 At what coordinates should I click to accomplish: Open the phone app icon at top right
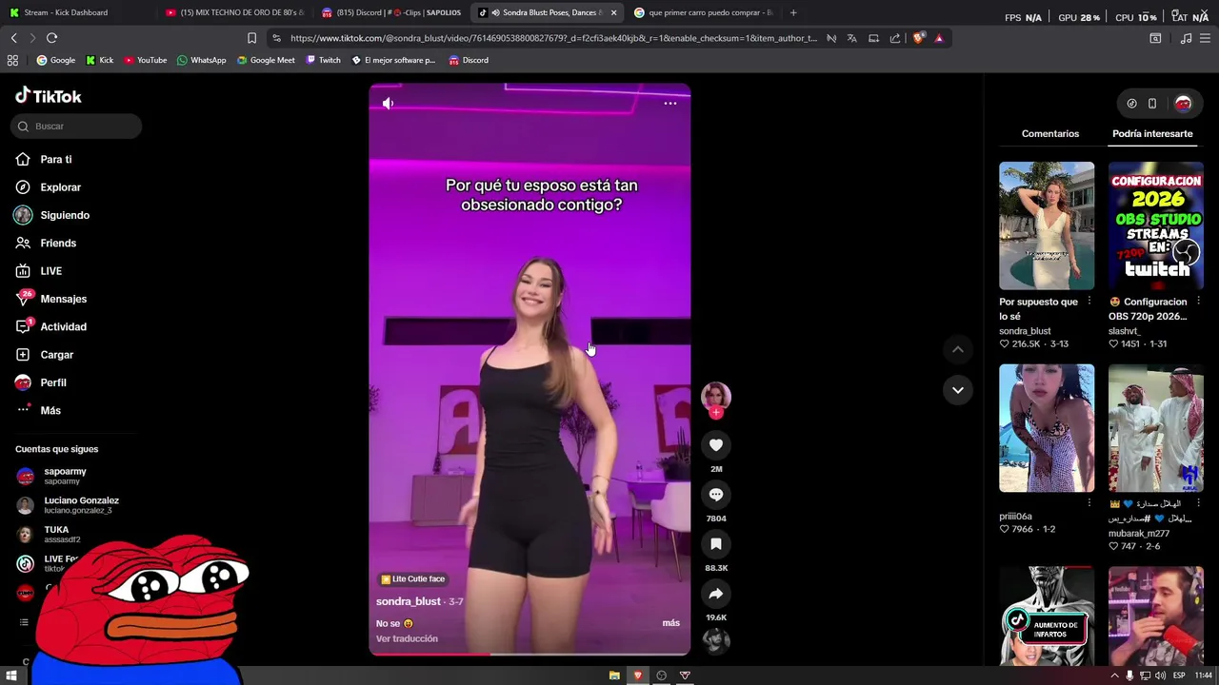1152,103
